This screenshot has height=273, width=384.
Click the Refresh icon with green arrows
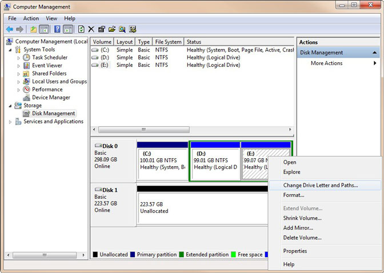point(81,29)
